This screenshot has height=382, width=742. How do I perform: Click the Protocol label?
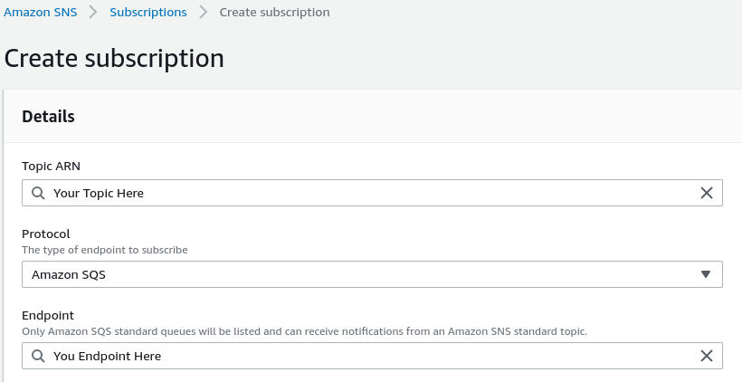46,234
